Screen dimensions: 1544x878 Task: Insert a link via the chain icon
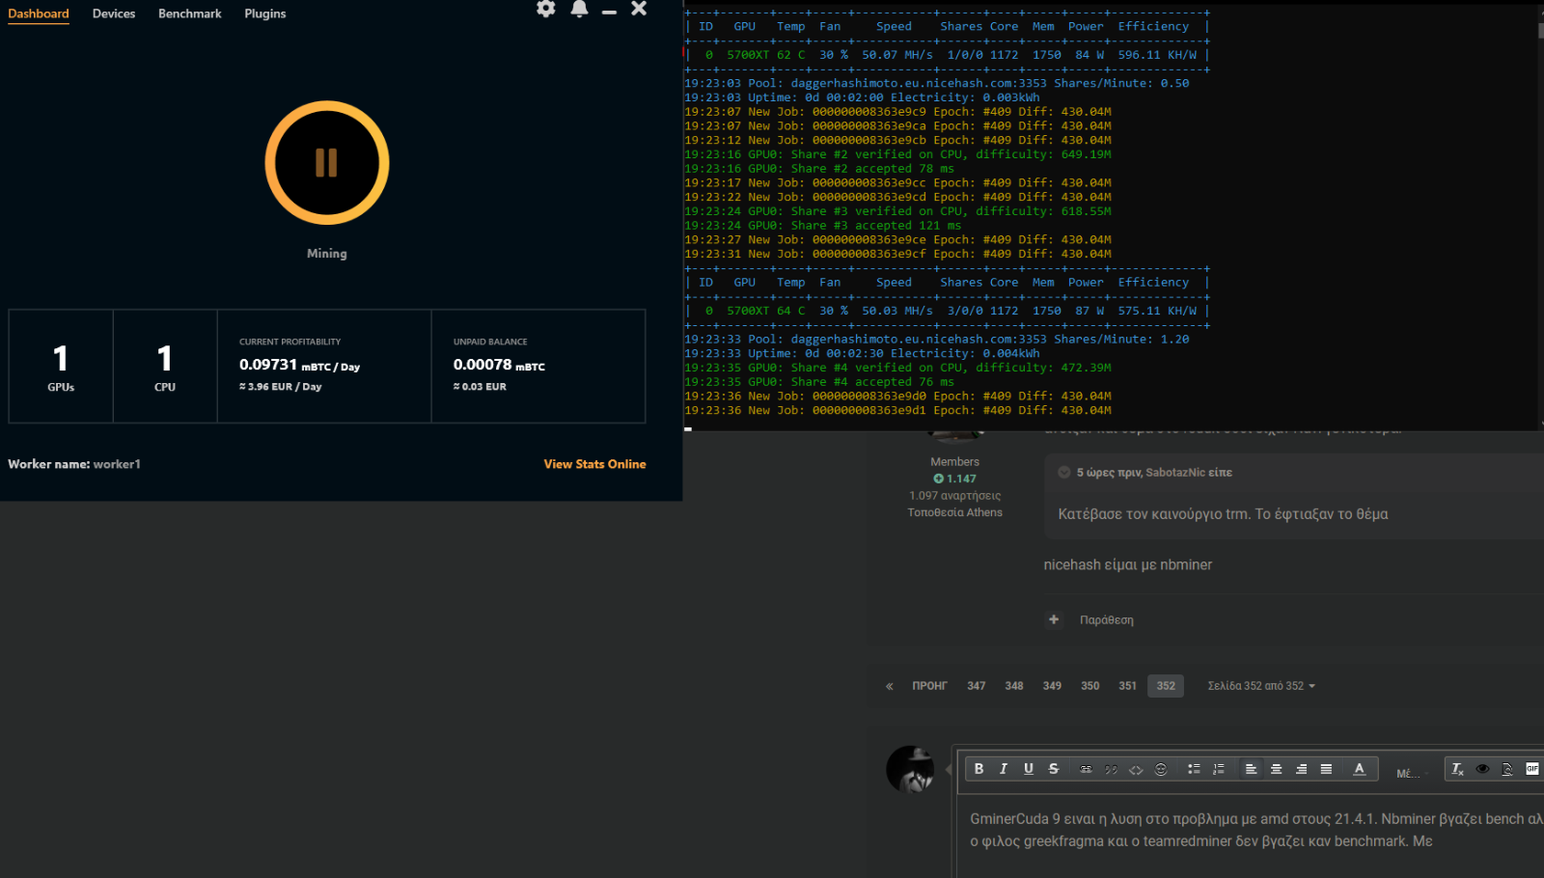pyautogui.click(x=1086, y=769)
